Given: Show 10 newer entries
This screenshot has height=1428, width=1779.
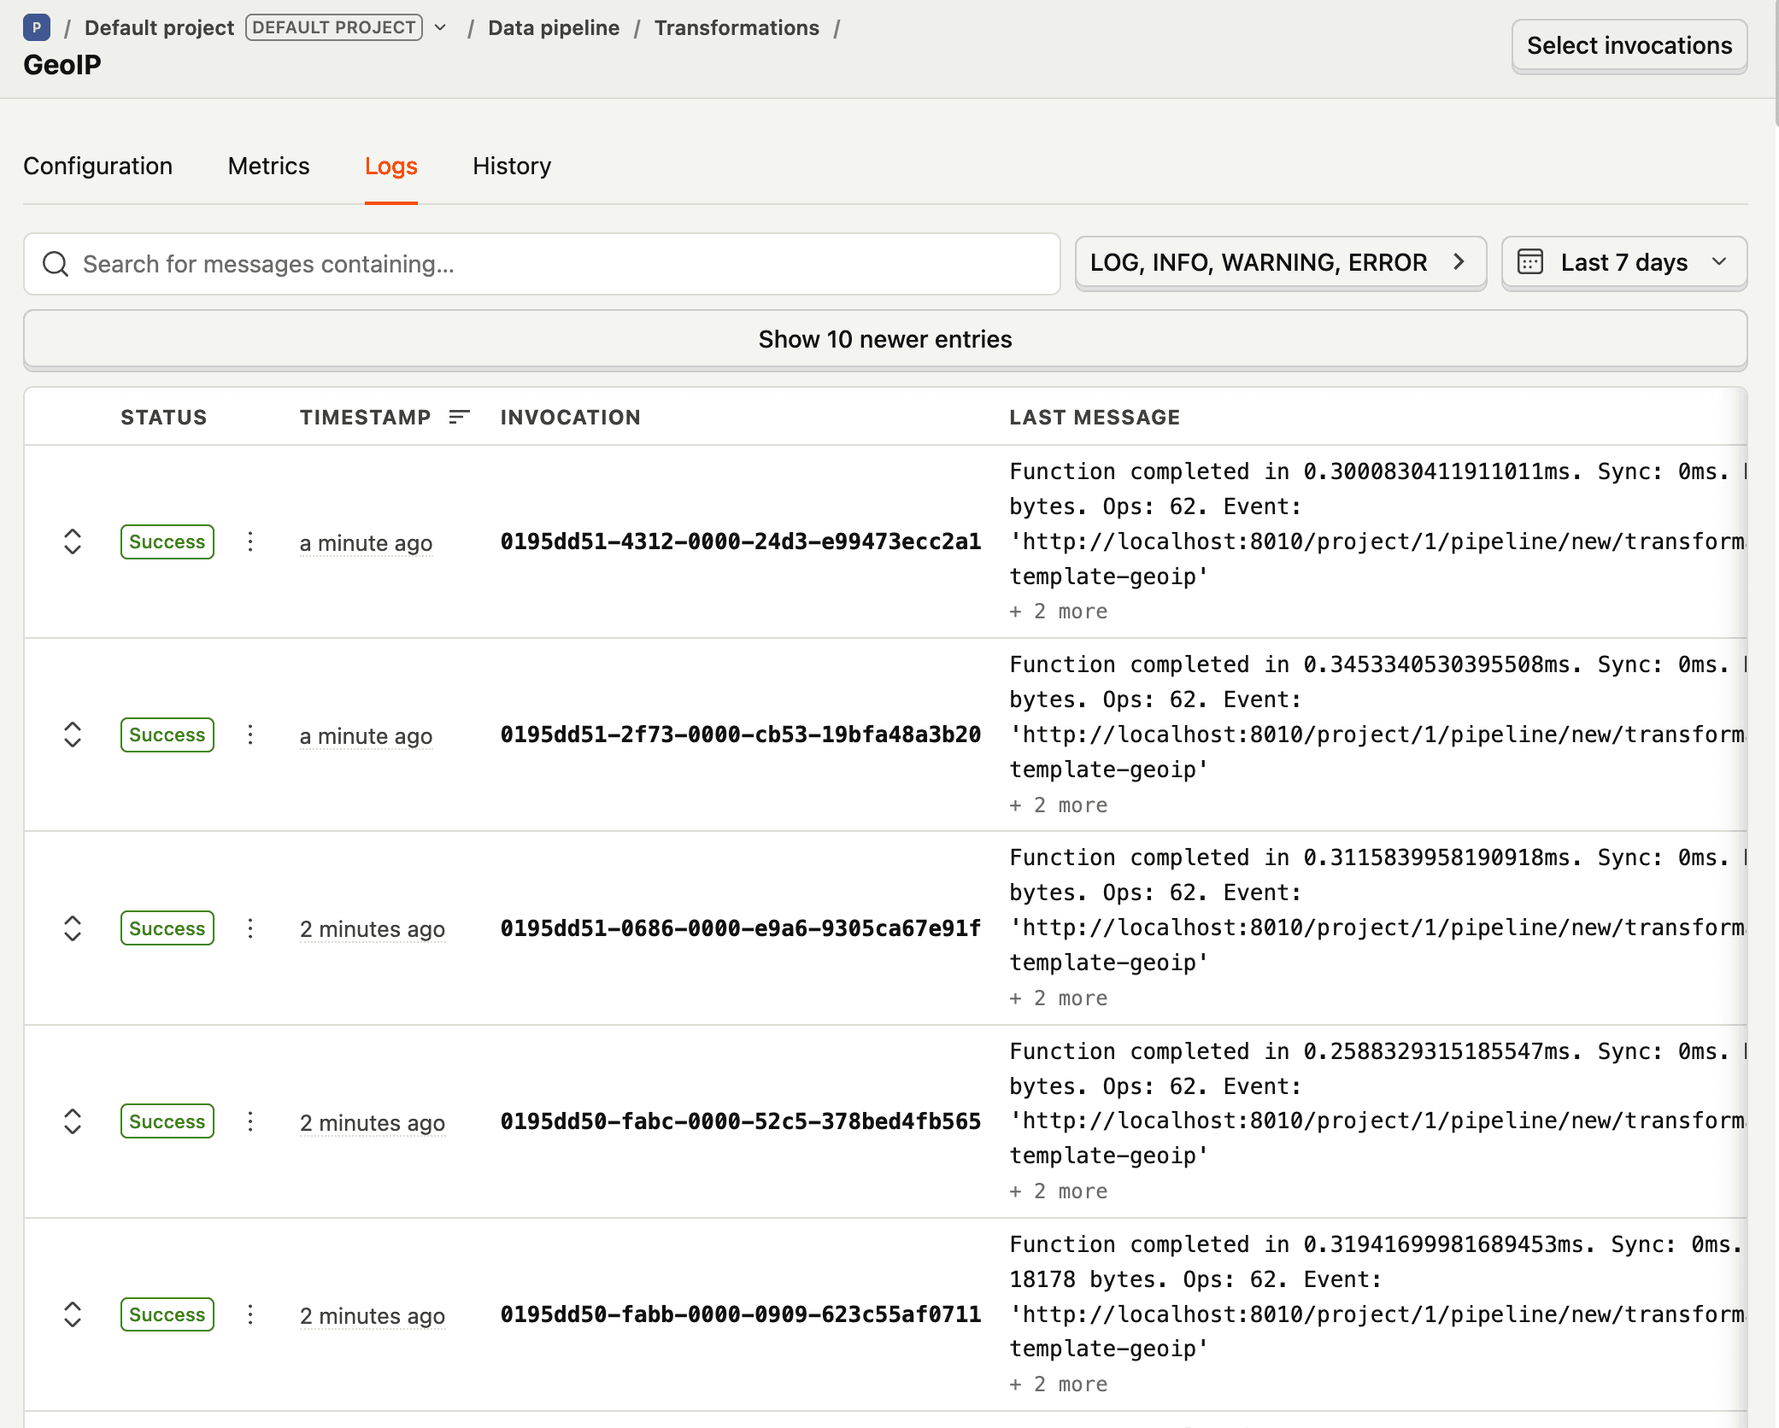Looking at the screenshot, I should (x=885, y=339).
